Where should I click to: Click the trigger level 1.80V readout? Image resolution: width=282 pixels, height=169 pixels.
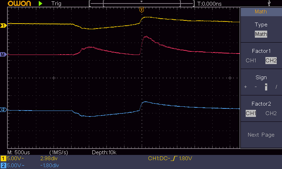click(x=185, y=158)
